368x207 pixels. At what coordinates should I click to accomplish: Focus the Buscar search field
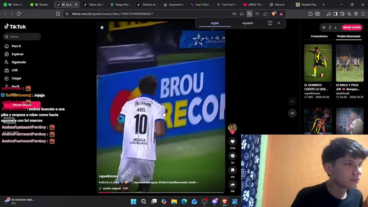(22, 37)
